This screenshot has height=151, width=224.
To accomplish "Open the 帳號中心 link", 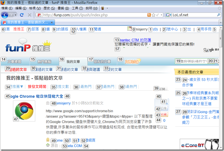I will [x=171, y=29].
